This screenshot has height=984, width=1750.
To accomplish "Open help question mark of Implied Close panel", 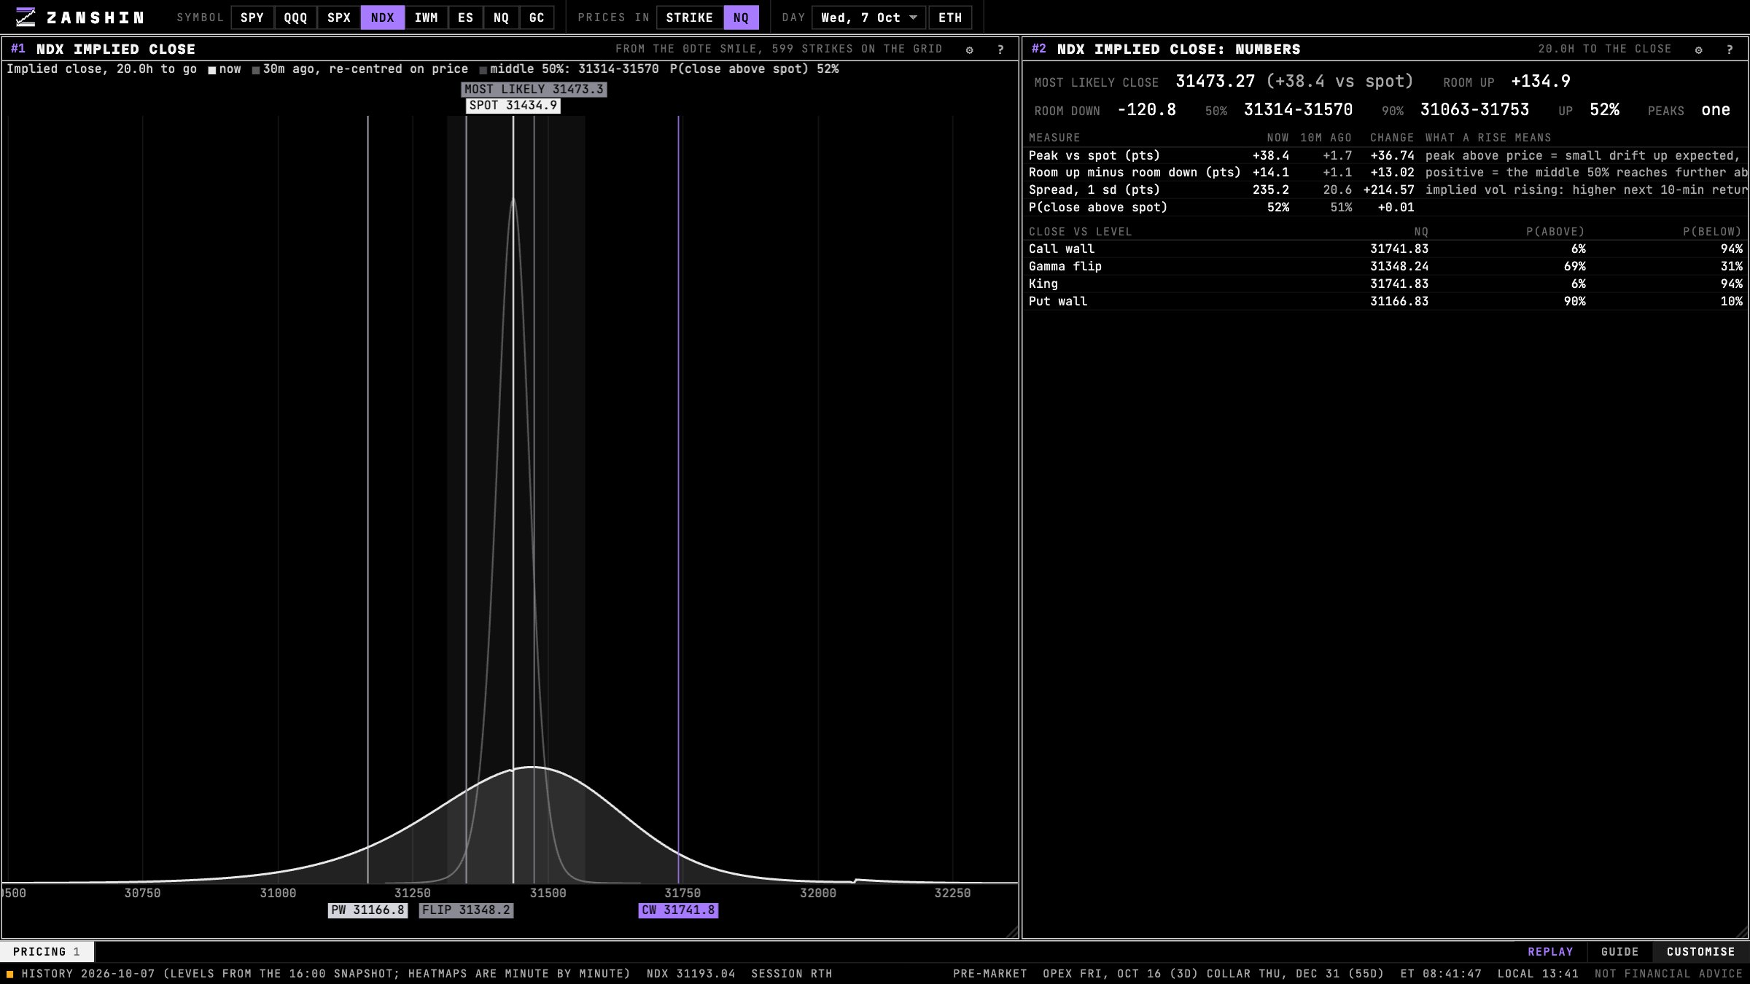I will [x=1000, y=50].
